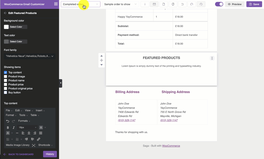Open the Table menu in the editor
Image resolution: width=264 pixels, height=159 pixels.
coord(34,115)
